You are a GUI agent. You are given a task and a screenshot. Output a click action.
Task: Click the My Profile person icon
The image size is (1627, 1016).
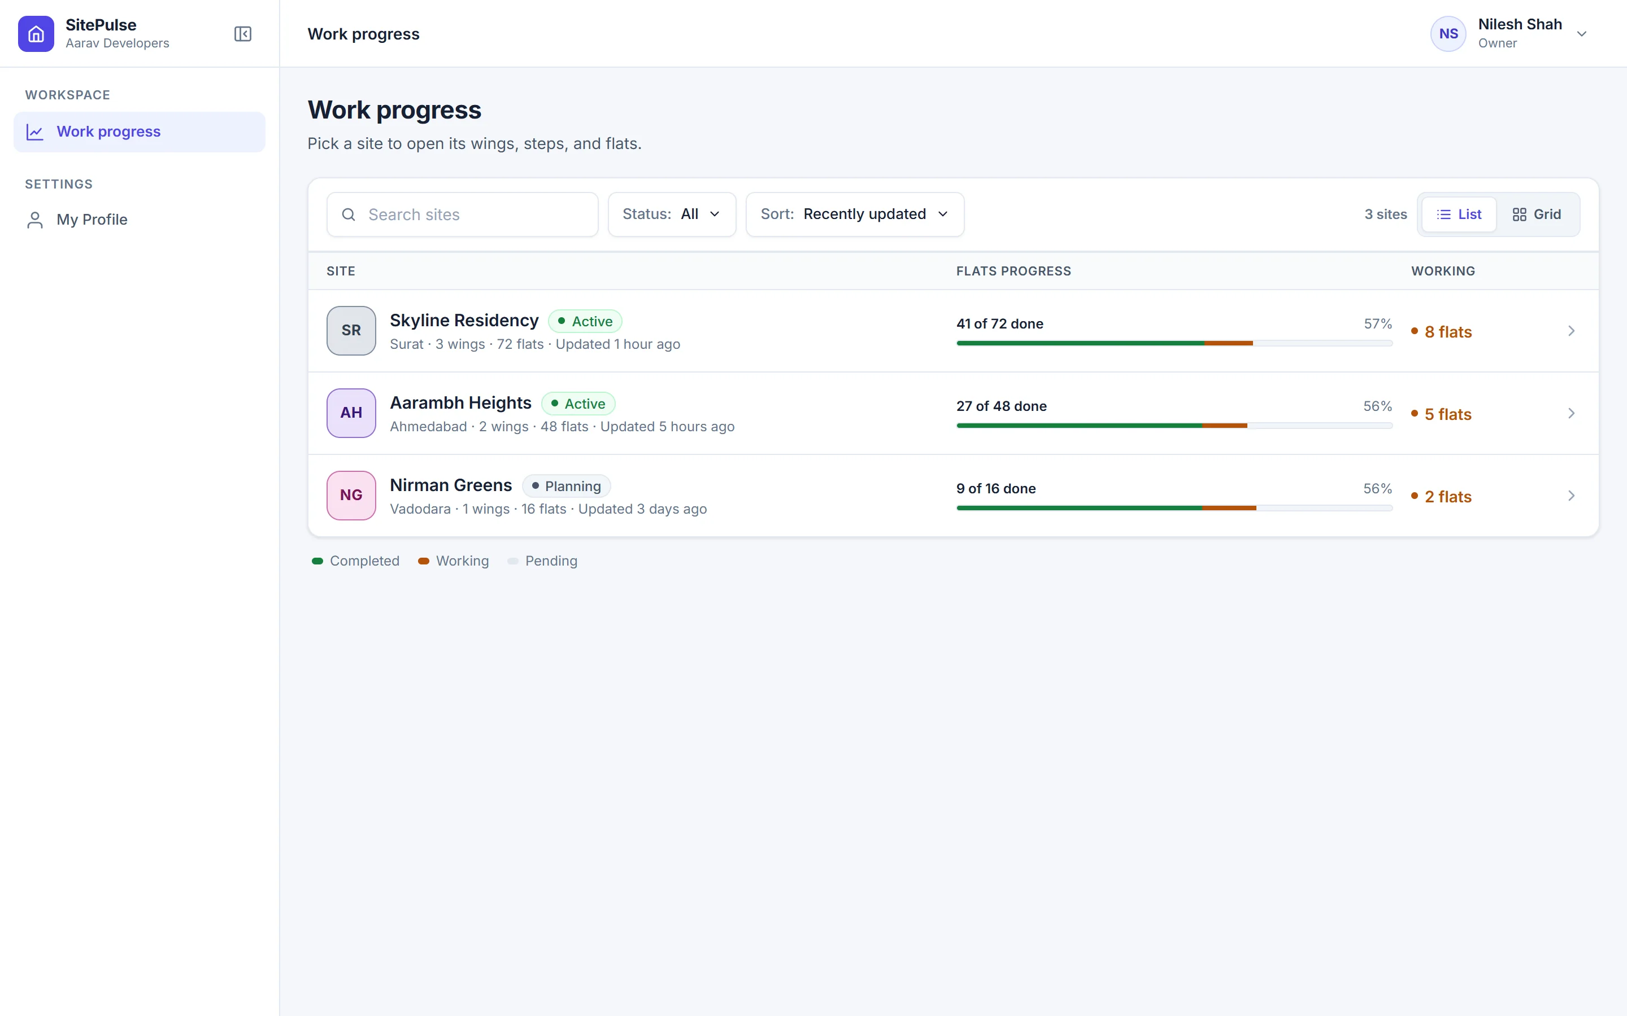tap(35, 220)
